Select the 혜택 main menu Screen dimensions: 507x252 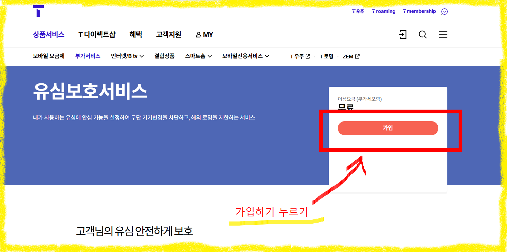click(x=136, y=34)
